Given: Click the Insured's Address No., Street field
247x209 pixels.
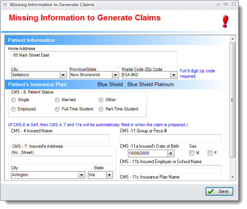Looking at the screenshot, I should click(62, 160).
